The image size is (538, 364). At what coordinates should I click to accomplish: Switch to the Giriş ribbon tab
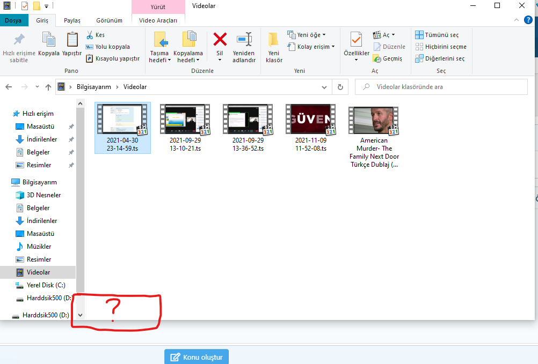(x=42, y=20)
